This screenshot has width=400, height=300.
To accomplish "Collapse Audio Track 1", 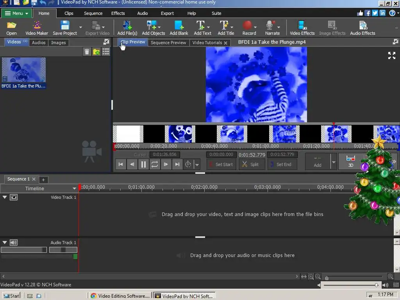I will [x=5, y=243].
